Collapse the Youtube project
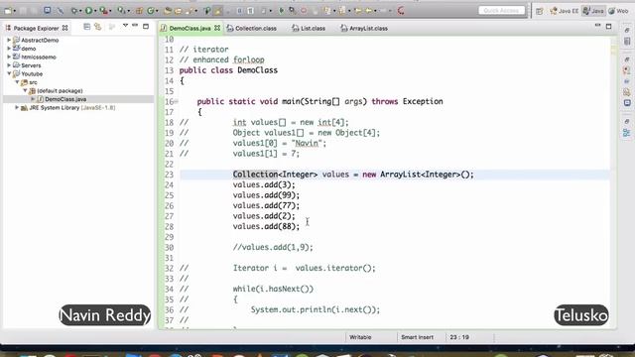This screenshot has height=357, width=635. coord(9,73)
